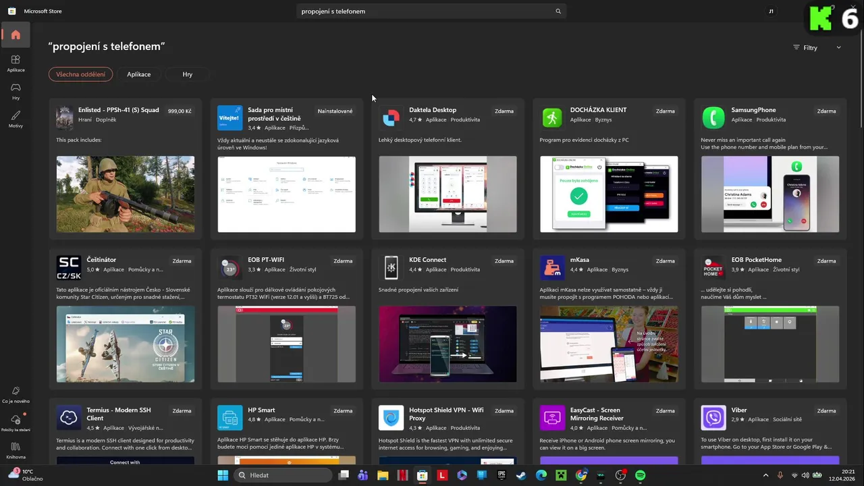Click the HP Smart app icon

pos(230,418)
